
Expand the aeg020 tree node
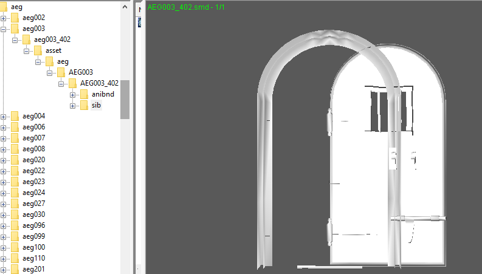pyautogui.click(x=3, y=160)
